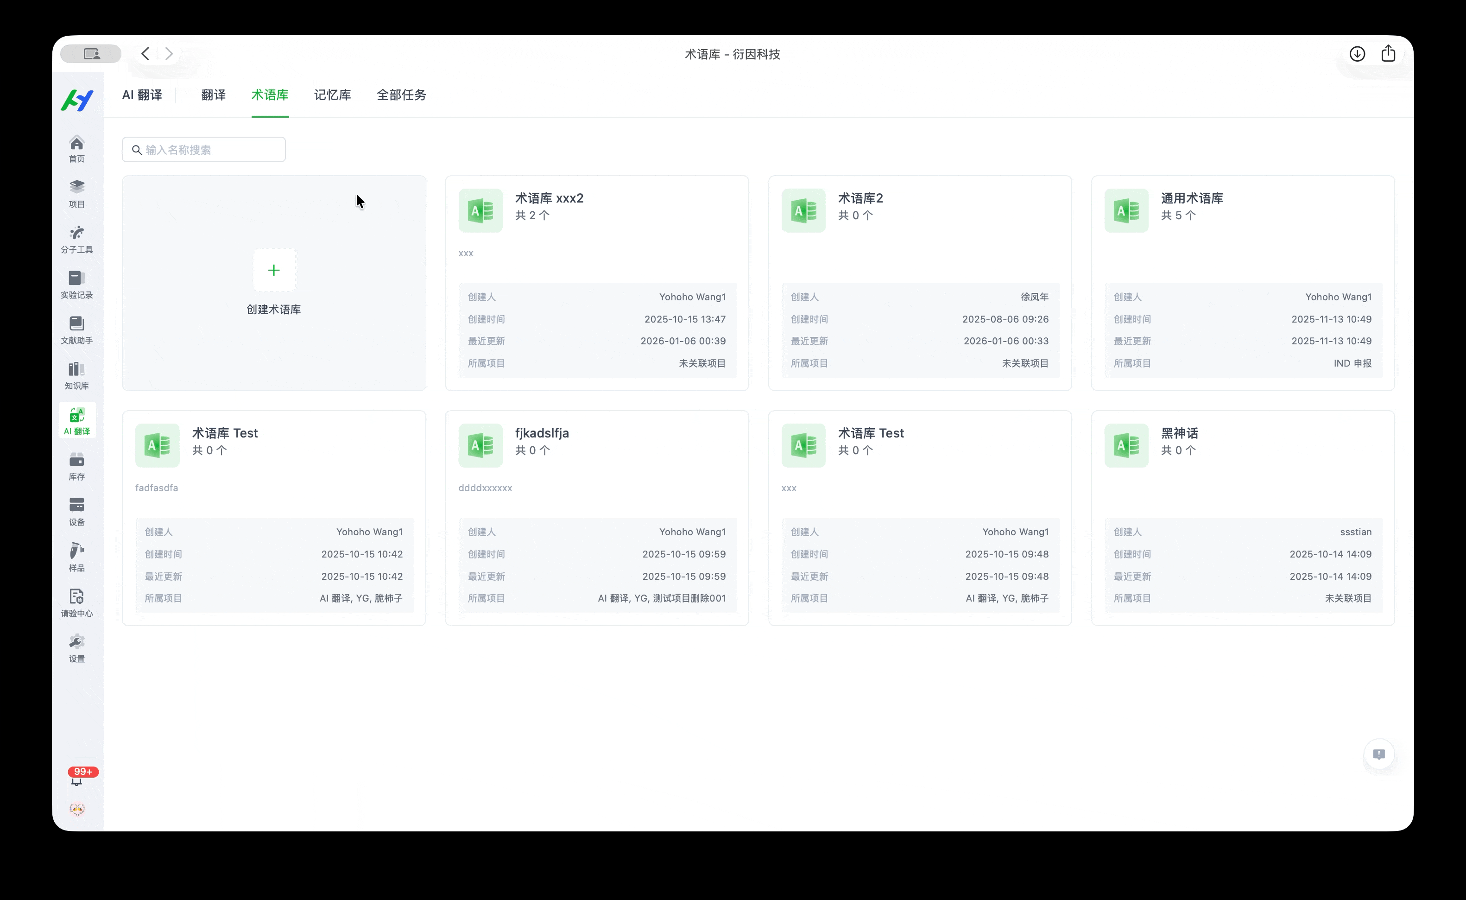
Task: Click the share icon in title bar
Action: pyautogui.click(x=1388, y=54)
